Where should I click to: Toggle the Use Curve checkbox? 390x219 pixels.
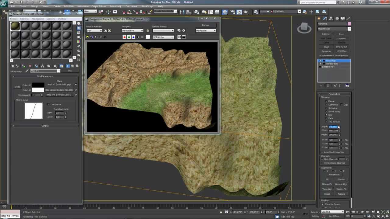coord(48,104)
